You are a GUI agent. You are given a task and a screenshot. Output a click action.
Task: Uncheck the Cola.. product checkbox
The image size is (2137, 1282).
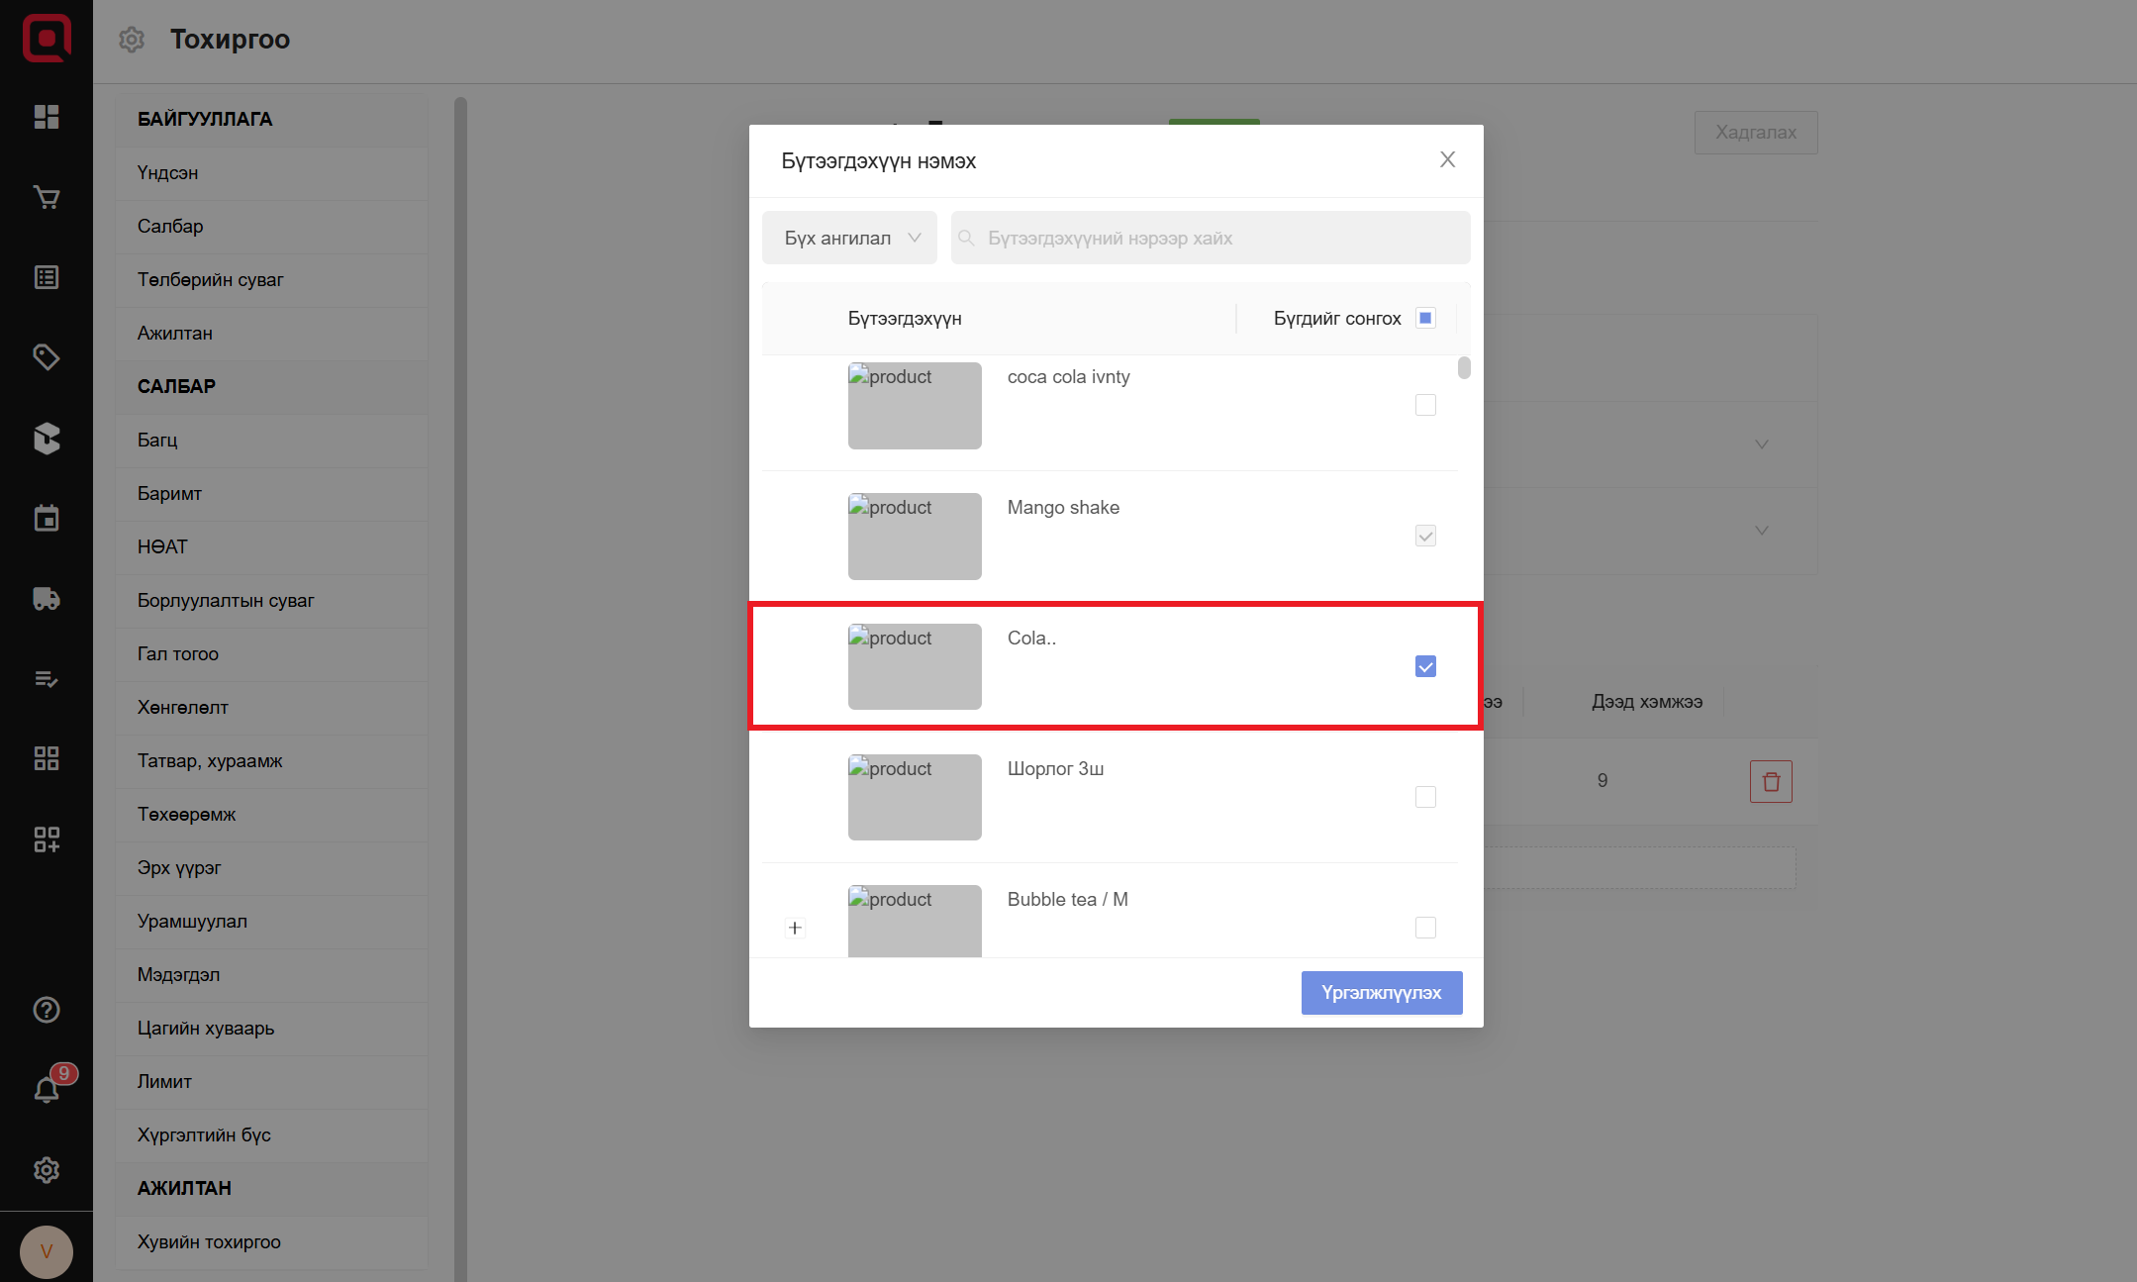pos(1425,666)
